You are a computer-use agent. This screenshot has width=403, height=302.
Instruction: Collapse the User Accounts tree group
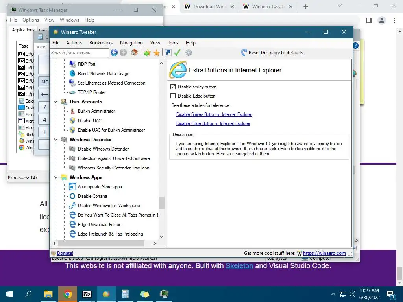(x=55, y=102)
